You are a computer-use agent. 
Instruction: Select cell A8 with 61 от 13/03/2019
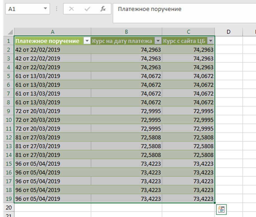tap(52, 102)
